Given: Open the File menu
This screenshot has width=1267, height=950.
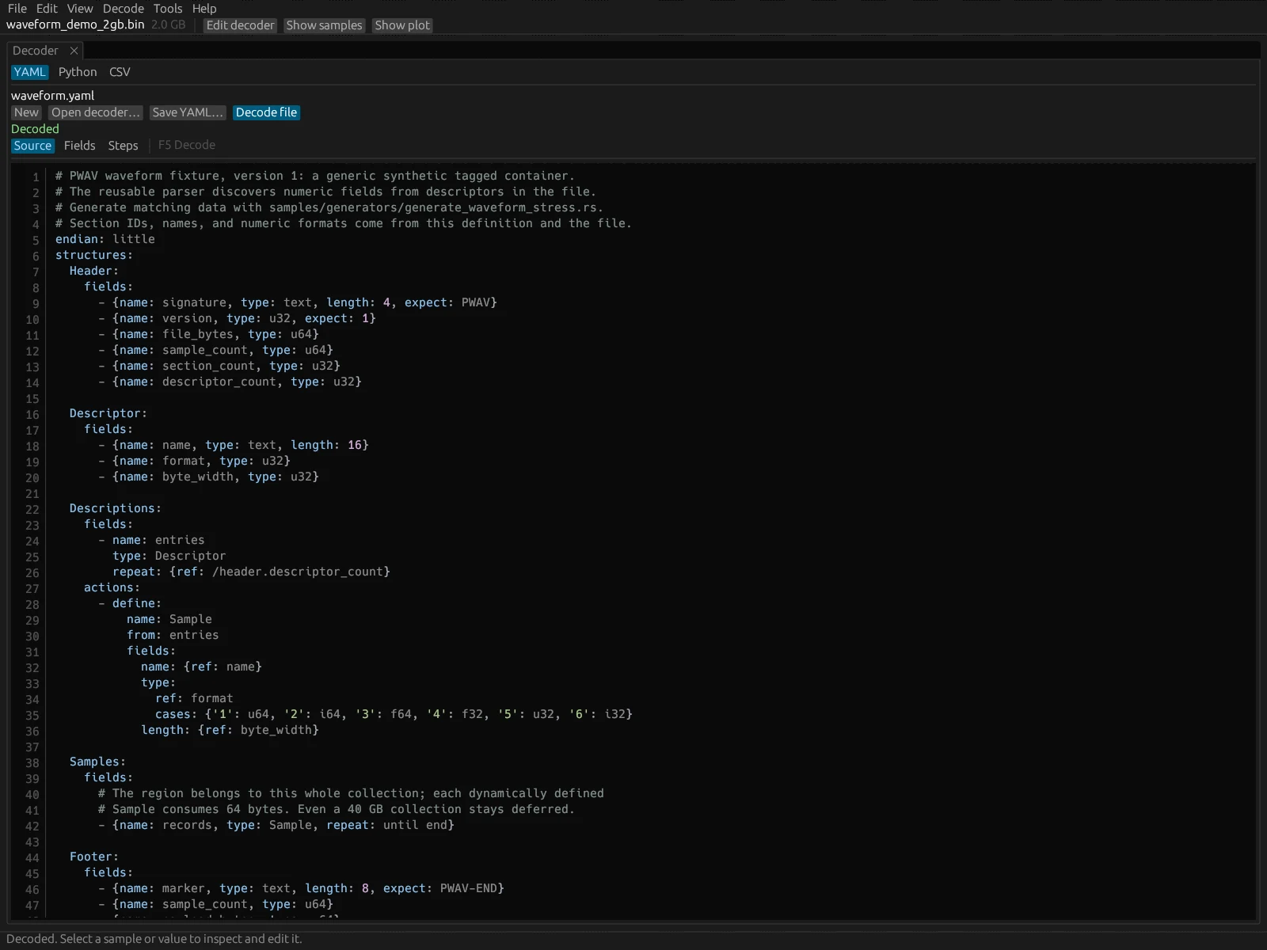Looking at the screenshot, I should point(17,9).
